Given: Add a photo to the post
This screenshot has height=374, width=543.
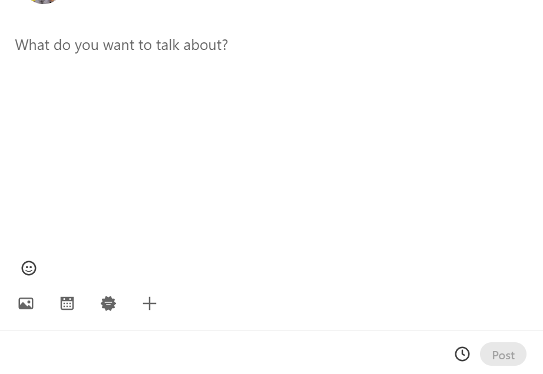Looking at the screenshot, I should coord(26,303).
